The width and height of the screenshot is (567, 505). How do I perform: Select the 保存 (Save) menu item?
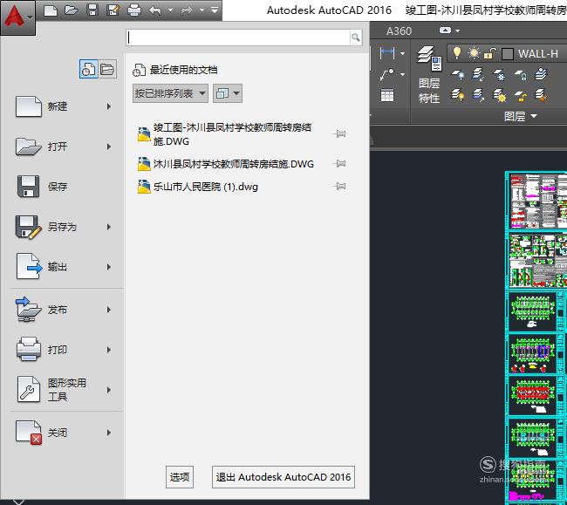point(64,187)
